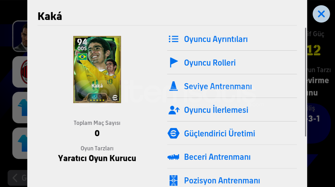Screen dimensions: 335x187
Task: Click the flag icon for Oyuncu Rolleri
Action: tap(173, 62)
